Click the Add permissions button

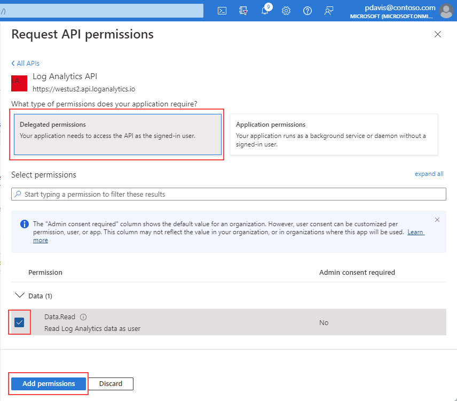coord(48,383)
